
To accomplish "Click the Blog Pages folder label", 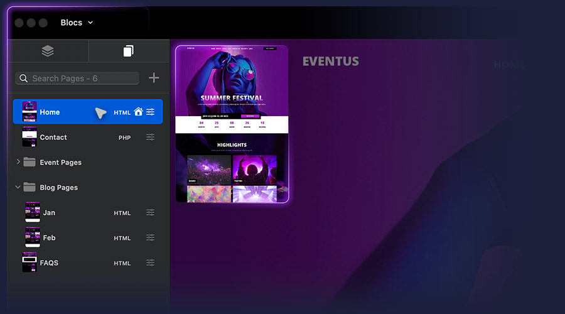I will click(59, 188).
